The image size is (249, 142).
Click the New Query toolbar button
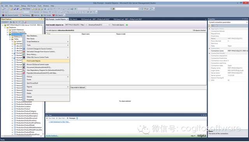25,9
